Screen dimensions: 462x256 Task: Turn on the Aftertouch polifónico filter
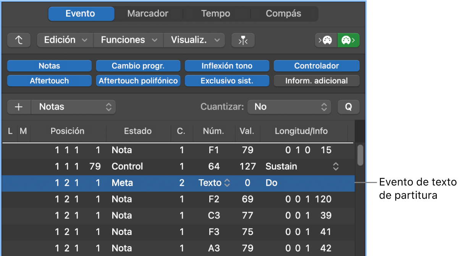(x=138, y=80)
